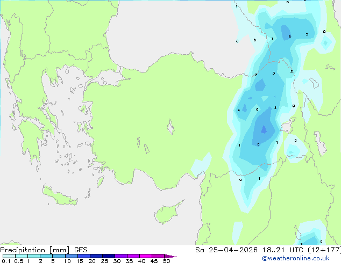Click the 0.1–0.5 mm legend color box
Viewport: 341px width, 263px height.
tap(9, 256)
